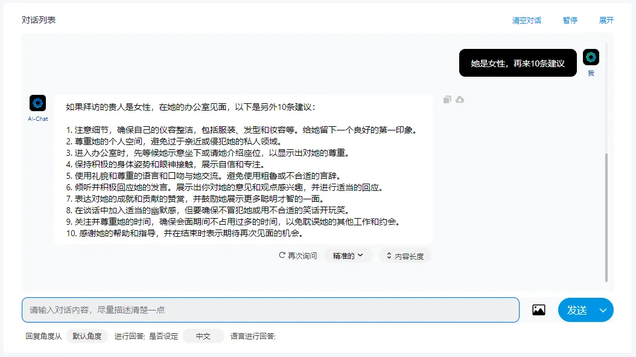Open the dropdown arrow beside 发送
Screen dimensions: 636x357
coord(603,310)
